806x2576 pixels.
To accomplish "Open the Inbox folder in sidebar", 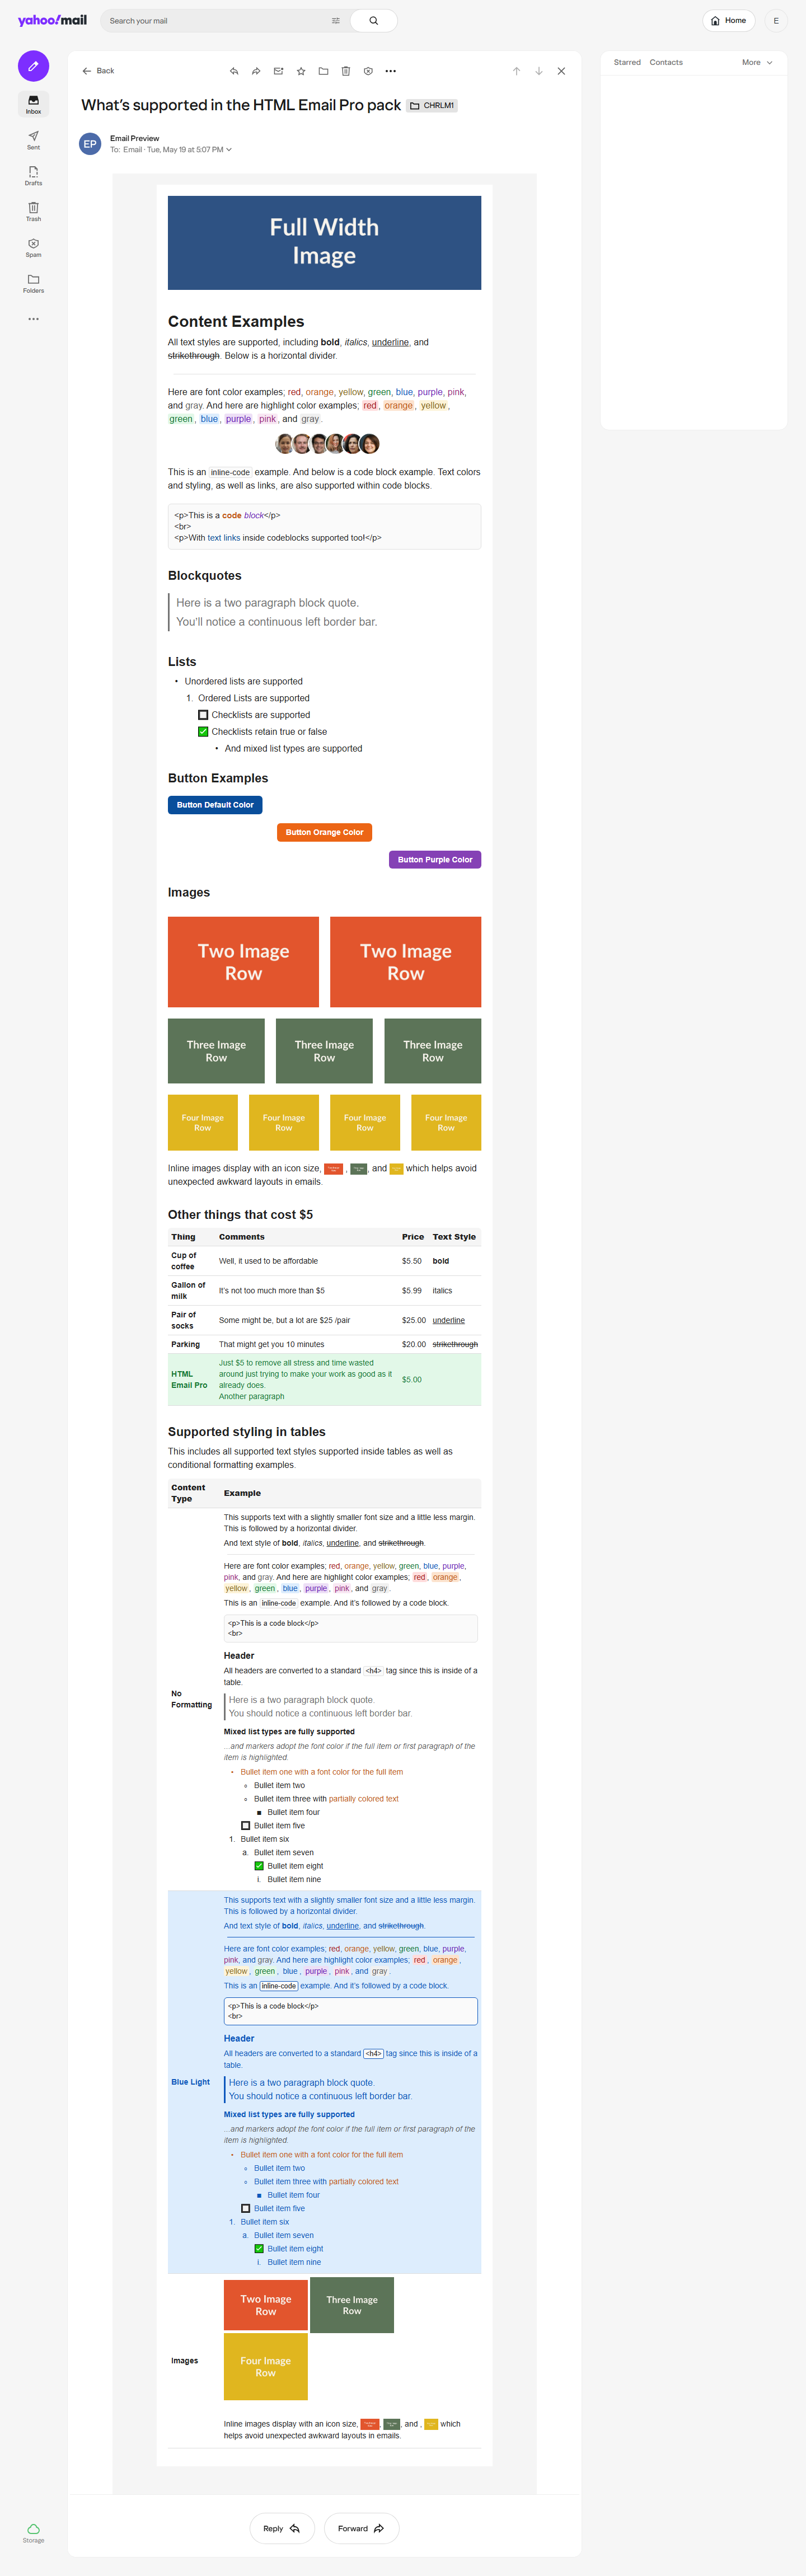I will pos(33,104).
